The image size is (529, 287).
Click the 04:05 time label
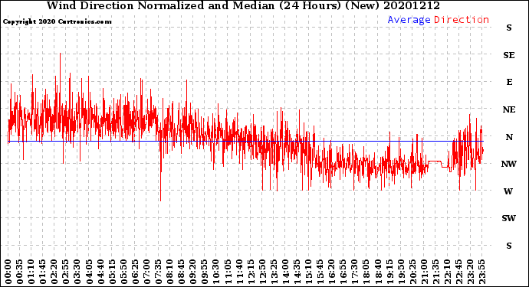(x=89, y=272)
